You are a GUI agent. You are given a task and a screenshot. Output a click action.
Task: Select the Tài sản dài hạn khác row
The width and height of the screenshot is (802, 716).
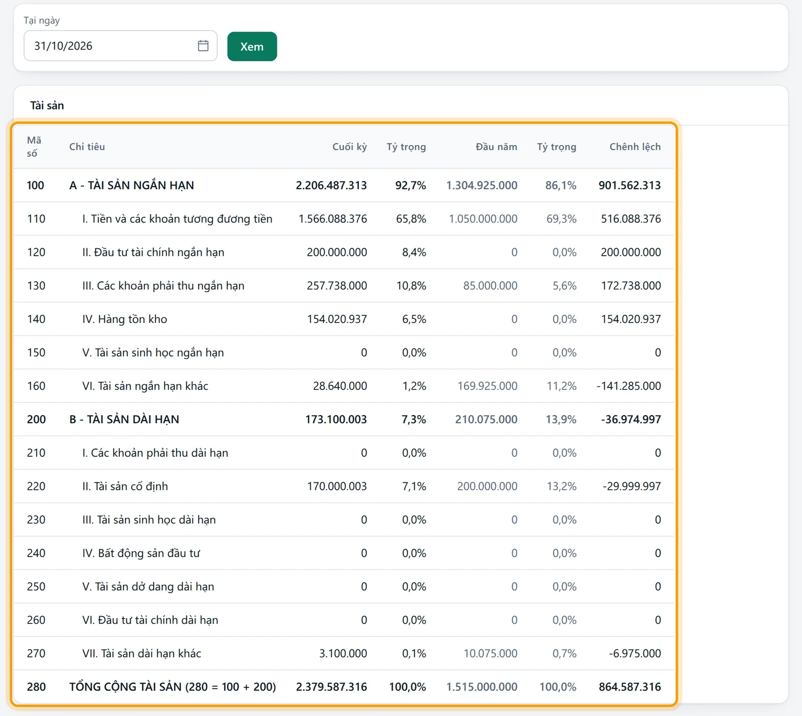click(x=344, y=653)
